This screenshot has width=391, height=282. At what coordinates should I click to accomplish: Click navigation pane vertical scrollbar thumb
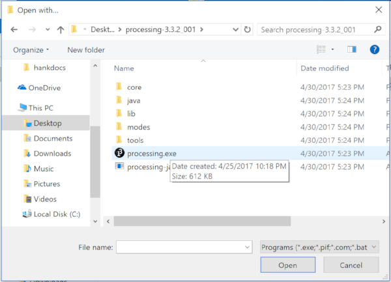coord(95,162)
